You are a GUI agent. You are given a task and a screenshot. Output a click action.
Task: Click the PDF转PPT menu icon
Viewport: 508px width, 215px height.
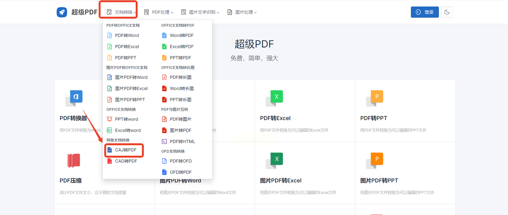(x=109, y=58)
